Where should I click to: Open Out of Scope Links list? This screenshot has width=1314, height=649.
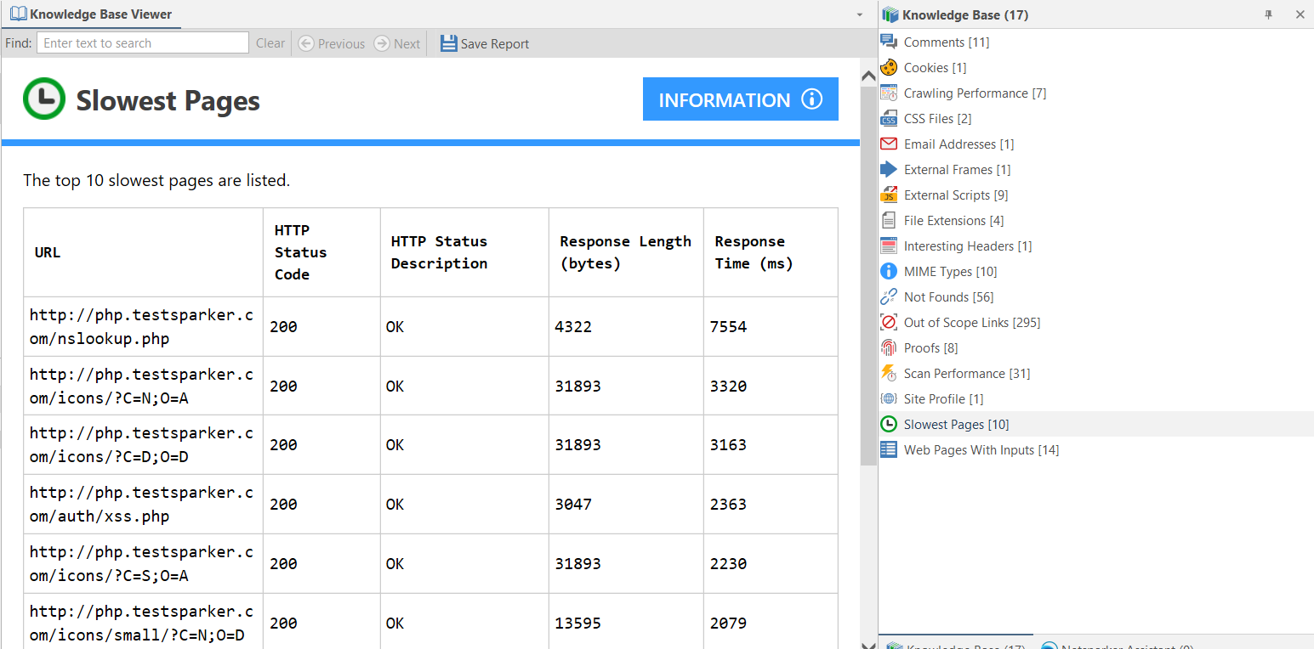click(x=972, y=322)
